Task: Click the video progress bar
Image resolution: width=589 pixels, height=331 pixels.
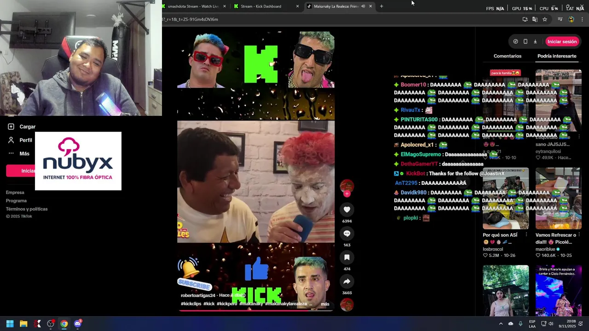Action: tap(256, 310)
